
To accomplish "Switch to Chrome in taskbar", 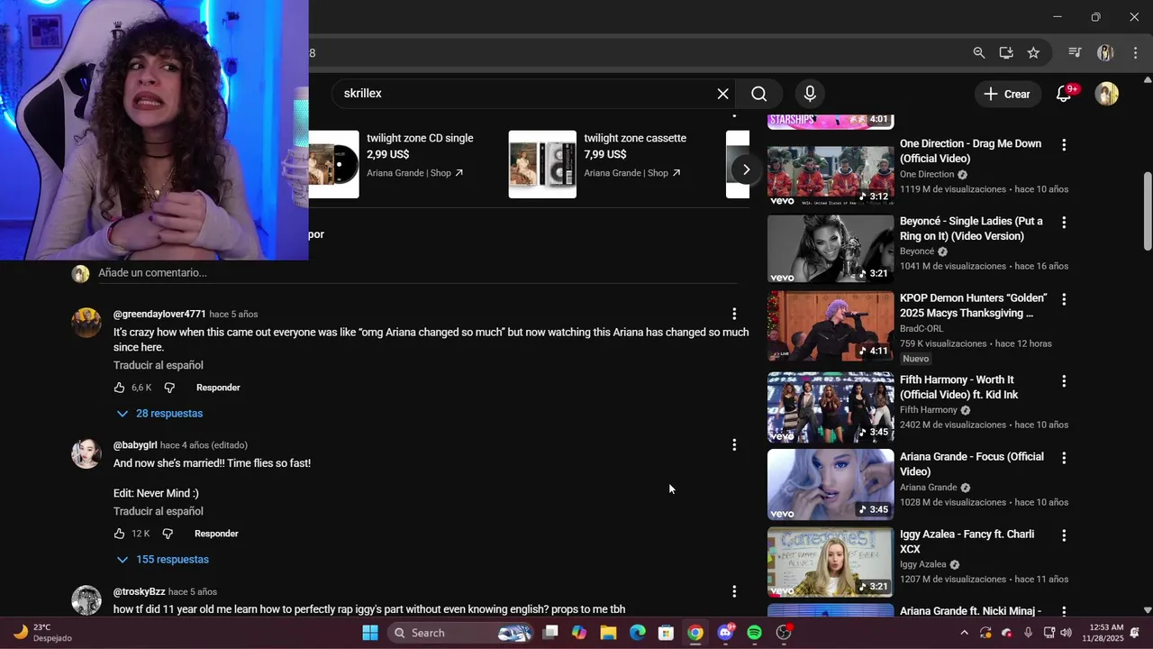I will (x=695, y=633).
